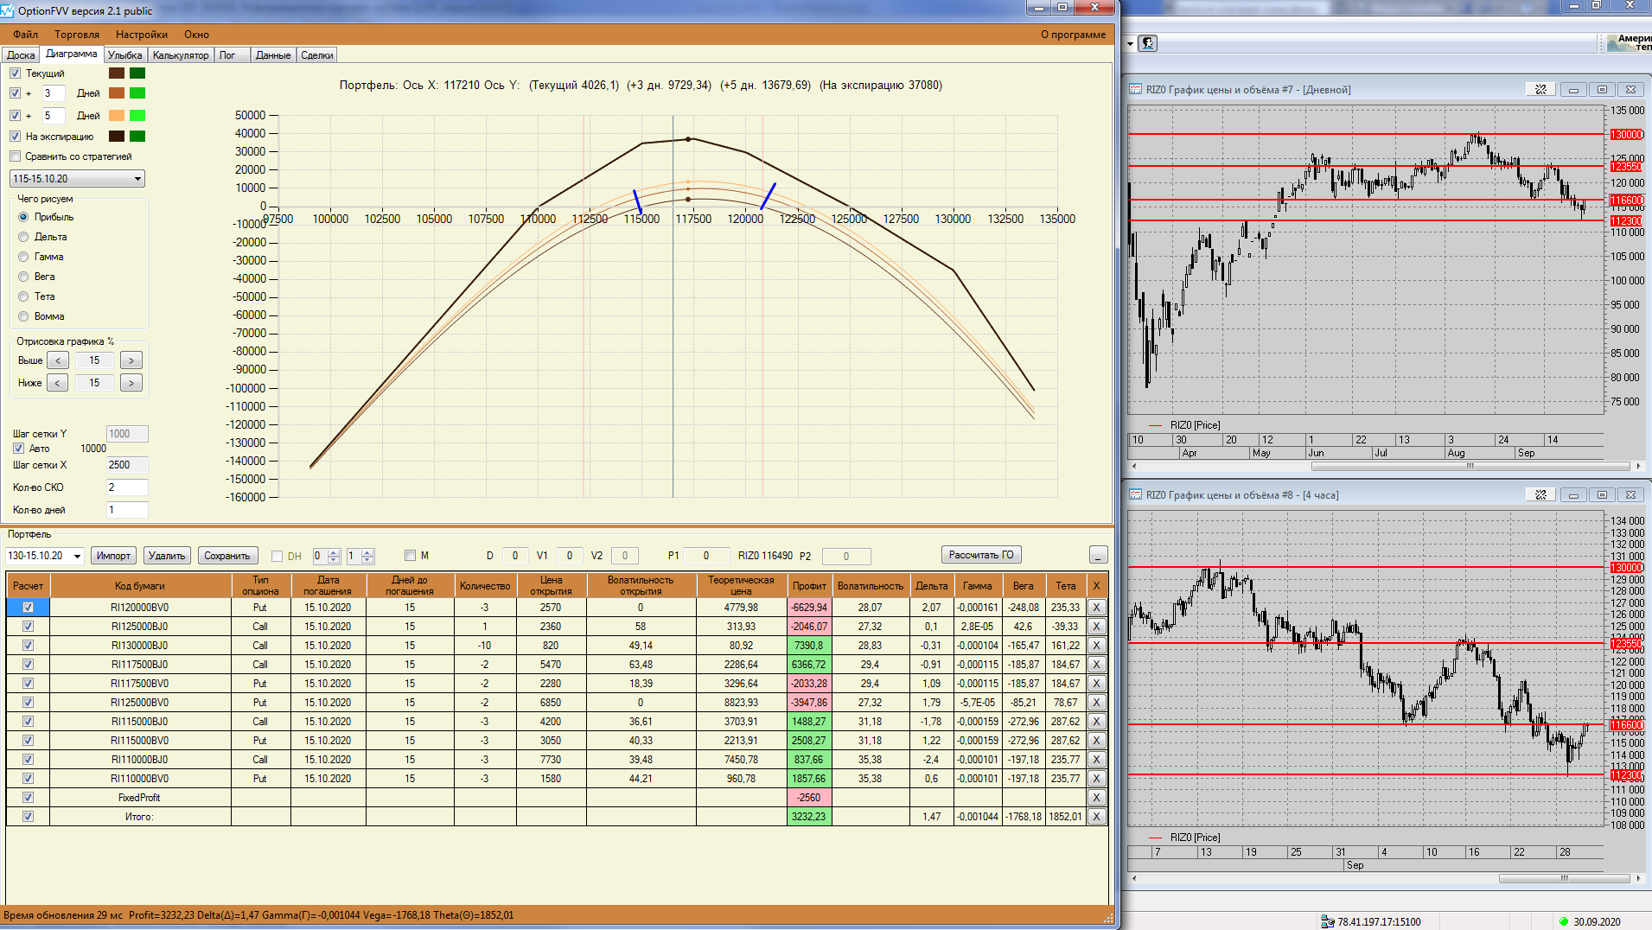
Task: Open the 115-15.10.20 strategy dropdown
Action: click(137, 179)
